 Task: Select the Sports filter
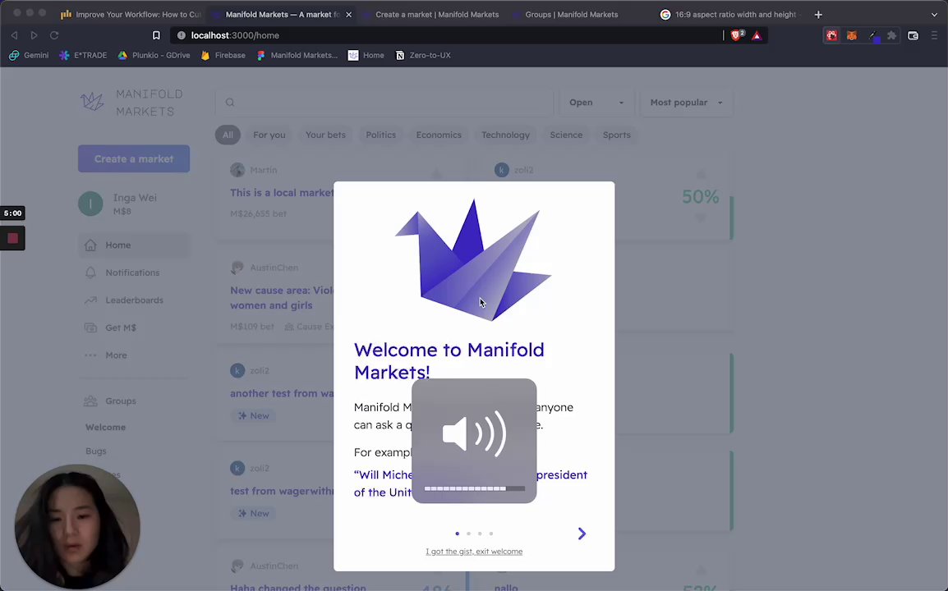617,135
